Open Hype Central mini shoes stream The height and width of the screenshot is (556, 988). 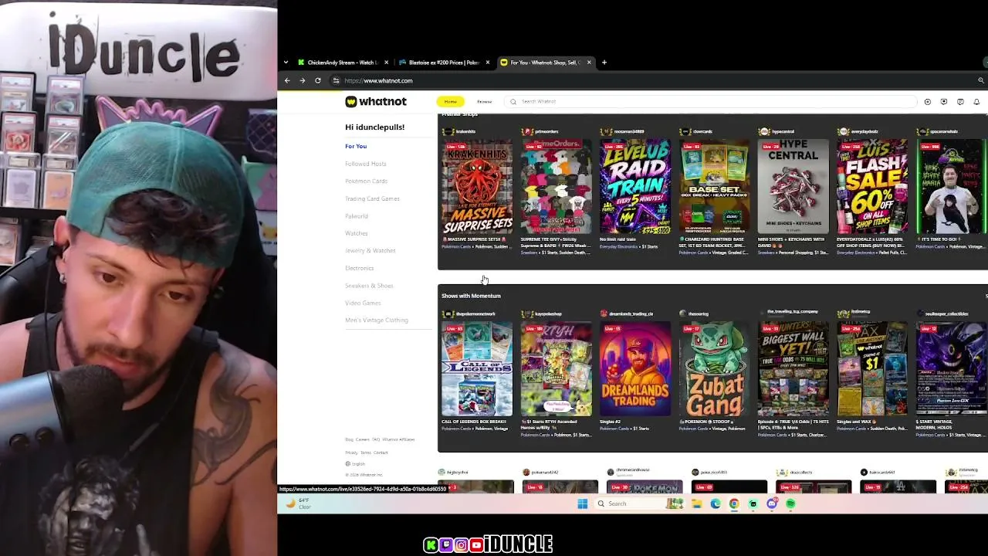pyautogui.click(x=793, y=187)
